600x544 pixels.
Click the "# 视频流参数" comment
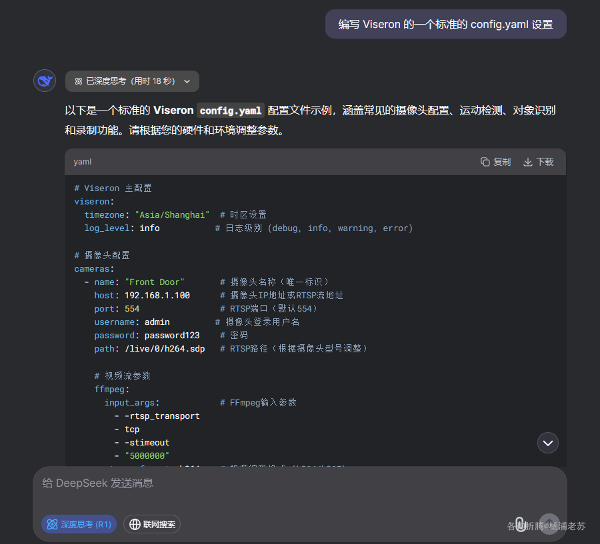(x=123, y=376)
